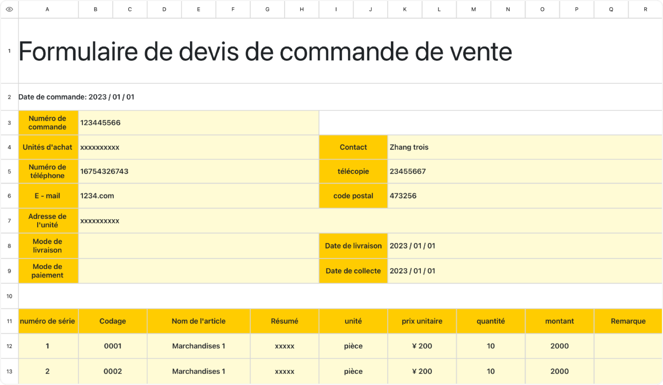Click the 'télécopie' label cell
Image resolution: width=663 pixels, height=385 pixels.
coord(353,171)
